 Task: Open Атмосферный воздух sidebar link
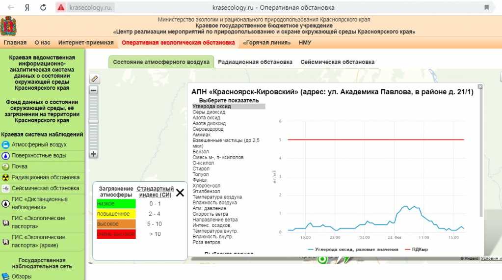point(39,145)
